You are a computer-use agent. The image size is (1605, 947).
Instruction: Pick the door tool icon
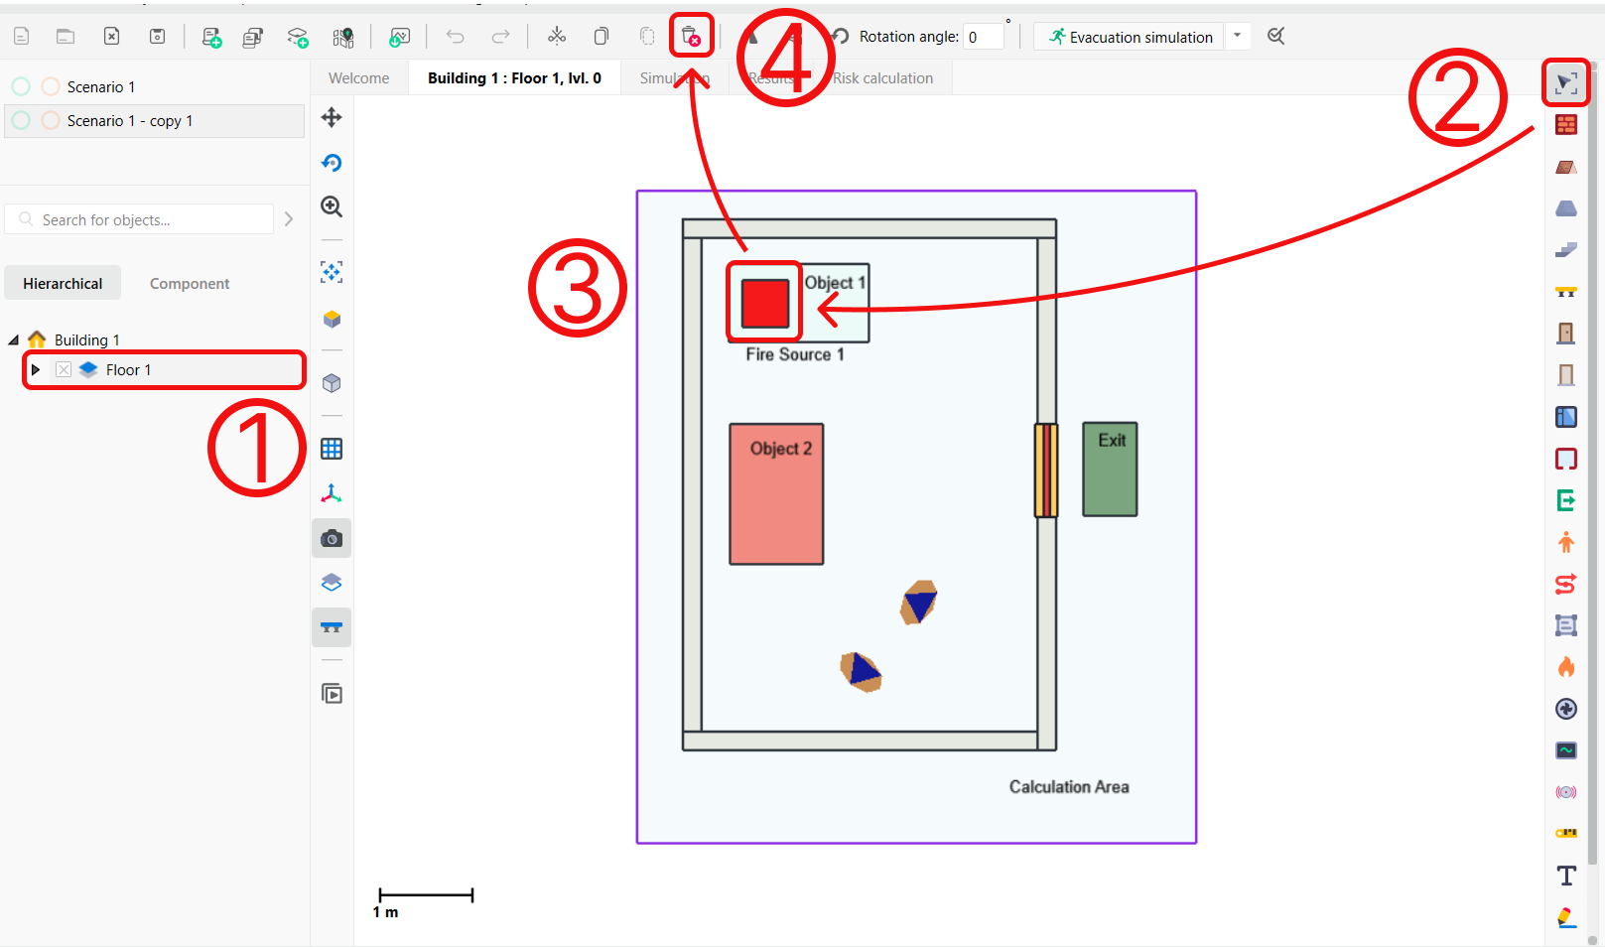(1565, 334)
